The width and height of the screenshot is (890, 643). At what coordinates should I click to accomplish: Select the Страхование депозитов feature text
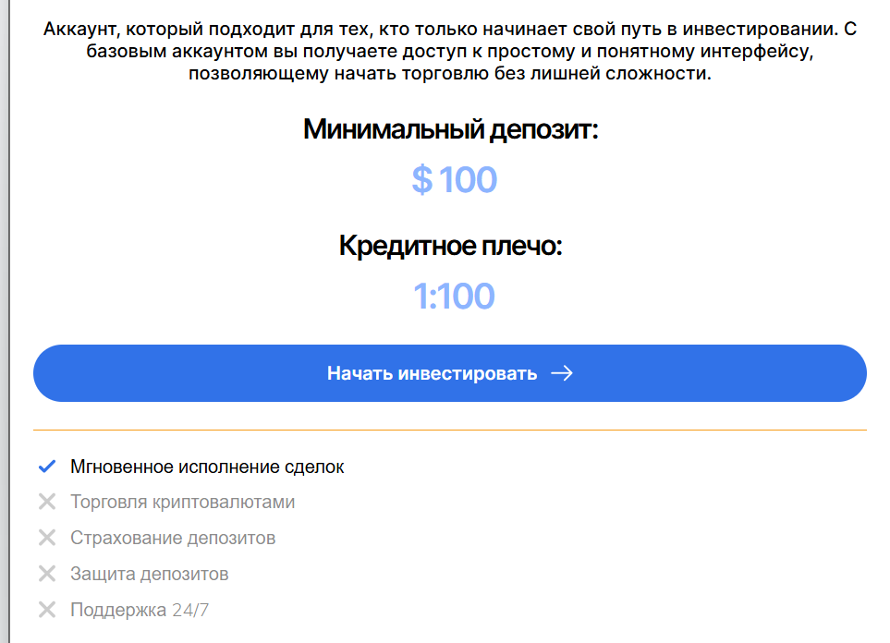[x=173, y=538]
